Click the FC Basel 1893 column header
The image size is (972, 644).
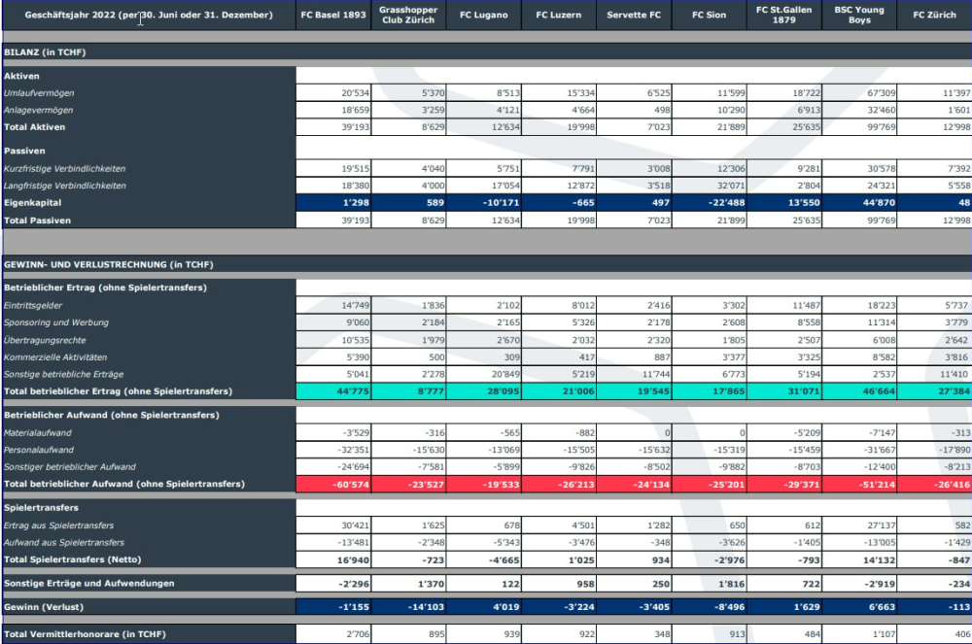(x=333, y=15)
